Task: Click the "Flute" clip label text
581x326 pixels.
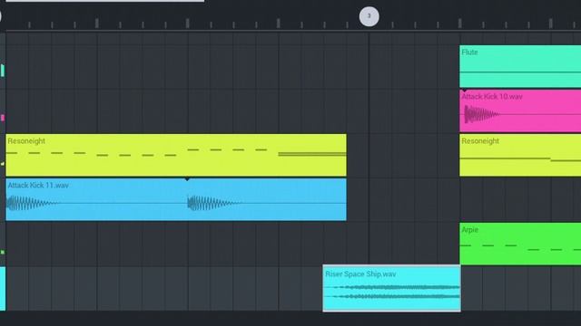Action: [469, 53]
